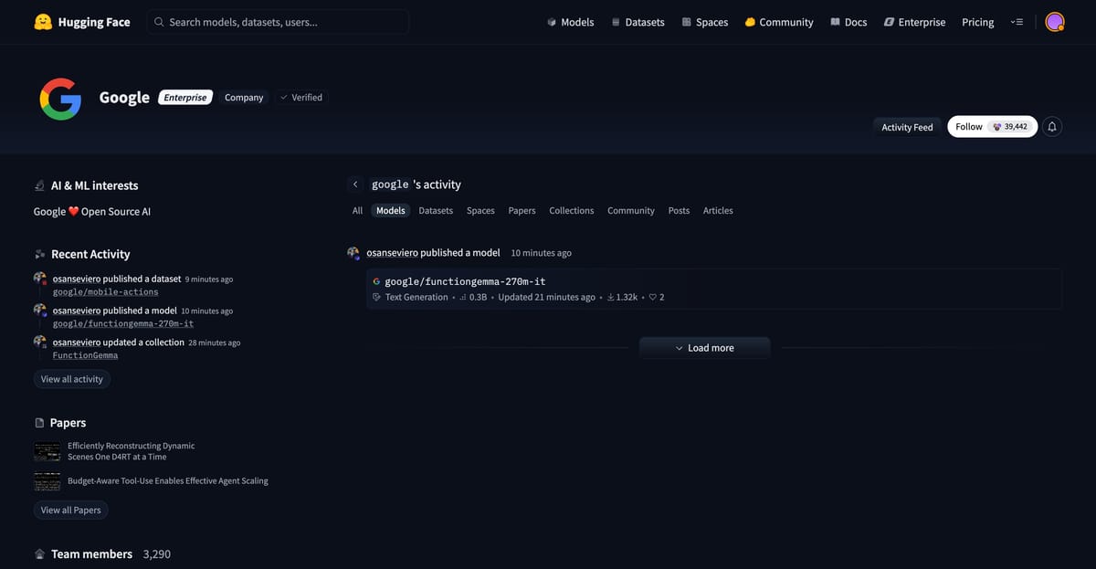Click the search models, datasets, users field
Viewport: 1096px width, 569px height.
[278, 22]
